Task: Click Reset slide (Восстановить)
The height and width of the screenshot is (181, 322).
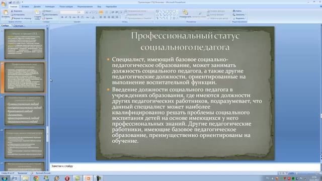Action: [x=50, y=15]
